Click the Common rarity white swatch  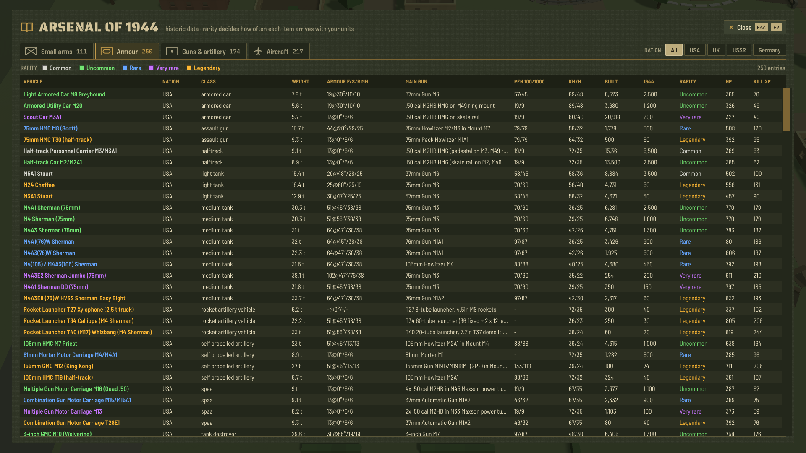[x=44, y=68]
